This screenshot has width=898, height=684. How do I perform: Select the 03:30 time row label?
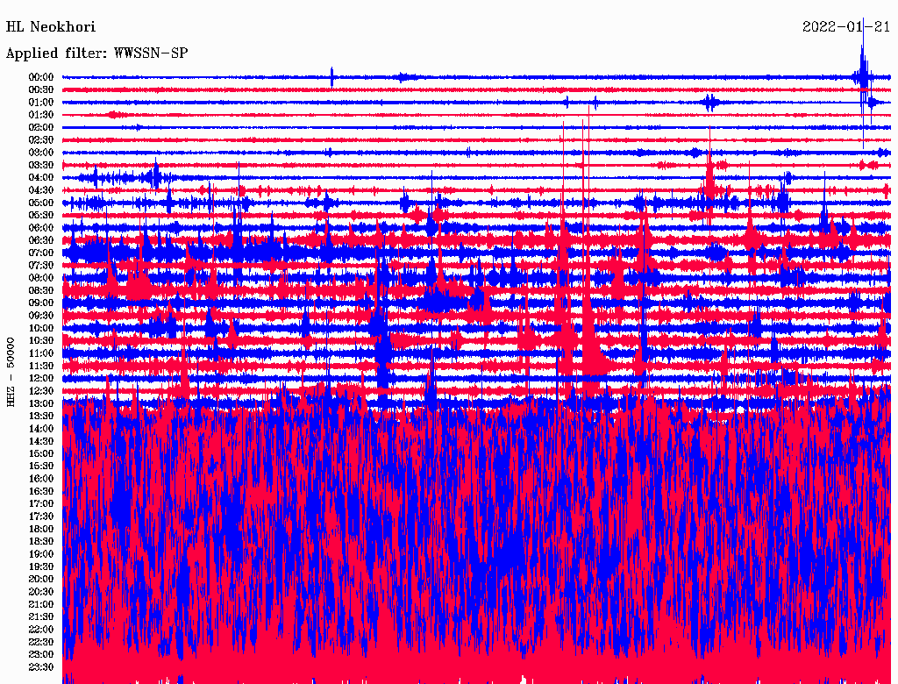pyautogui.click(x=40, y=165)
